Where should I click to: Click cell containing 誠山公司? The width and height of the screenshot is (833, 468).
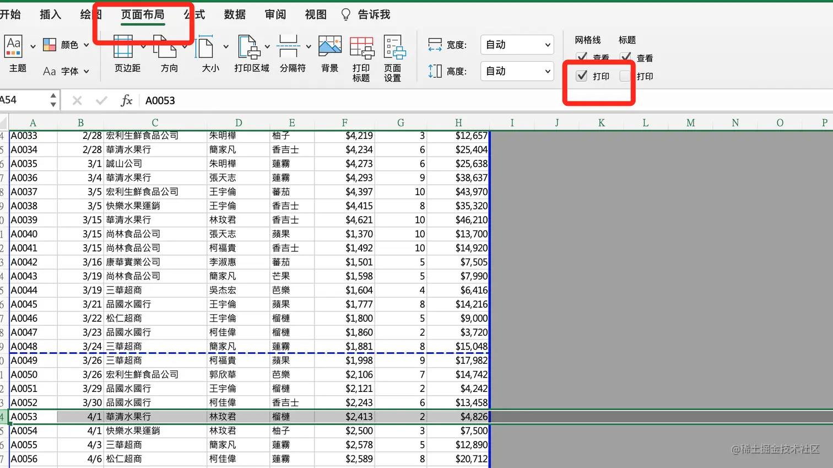coord(155,164)
